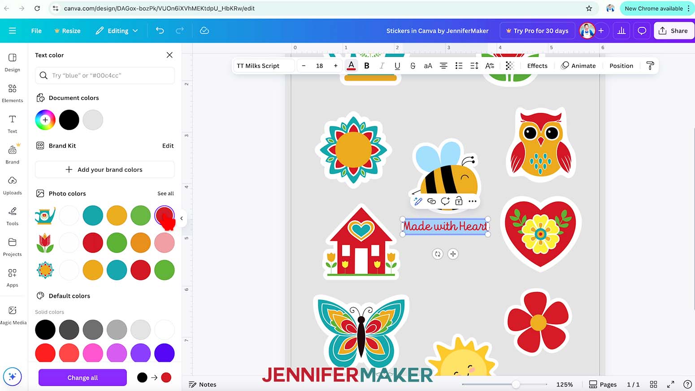Click the move handle below the text
This screenshot has width=695, height=391.
click(x=453, y=254)
